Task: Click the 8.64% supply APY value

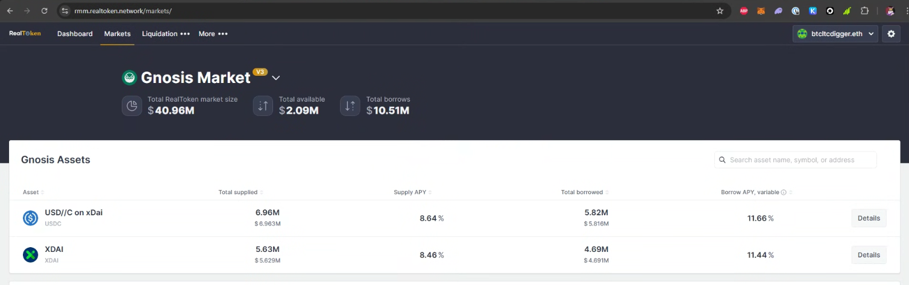Action: point(432,218)
